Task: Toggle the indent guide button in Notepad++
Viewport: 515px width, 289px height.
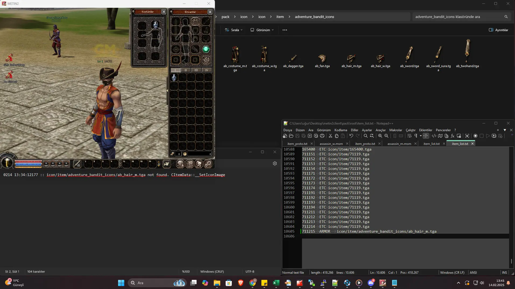Action: pyautogui.click(x=426, y=136)
